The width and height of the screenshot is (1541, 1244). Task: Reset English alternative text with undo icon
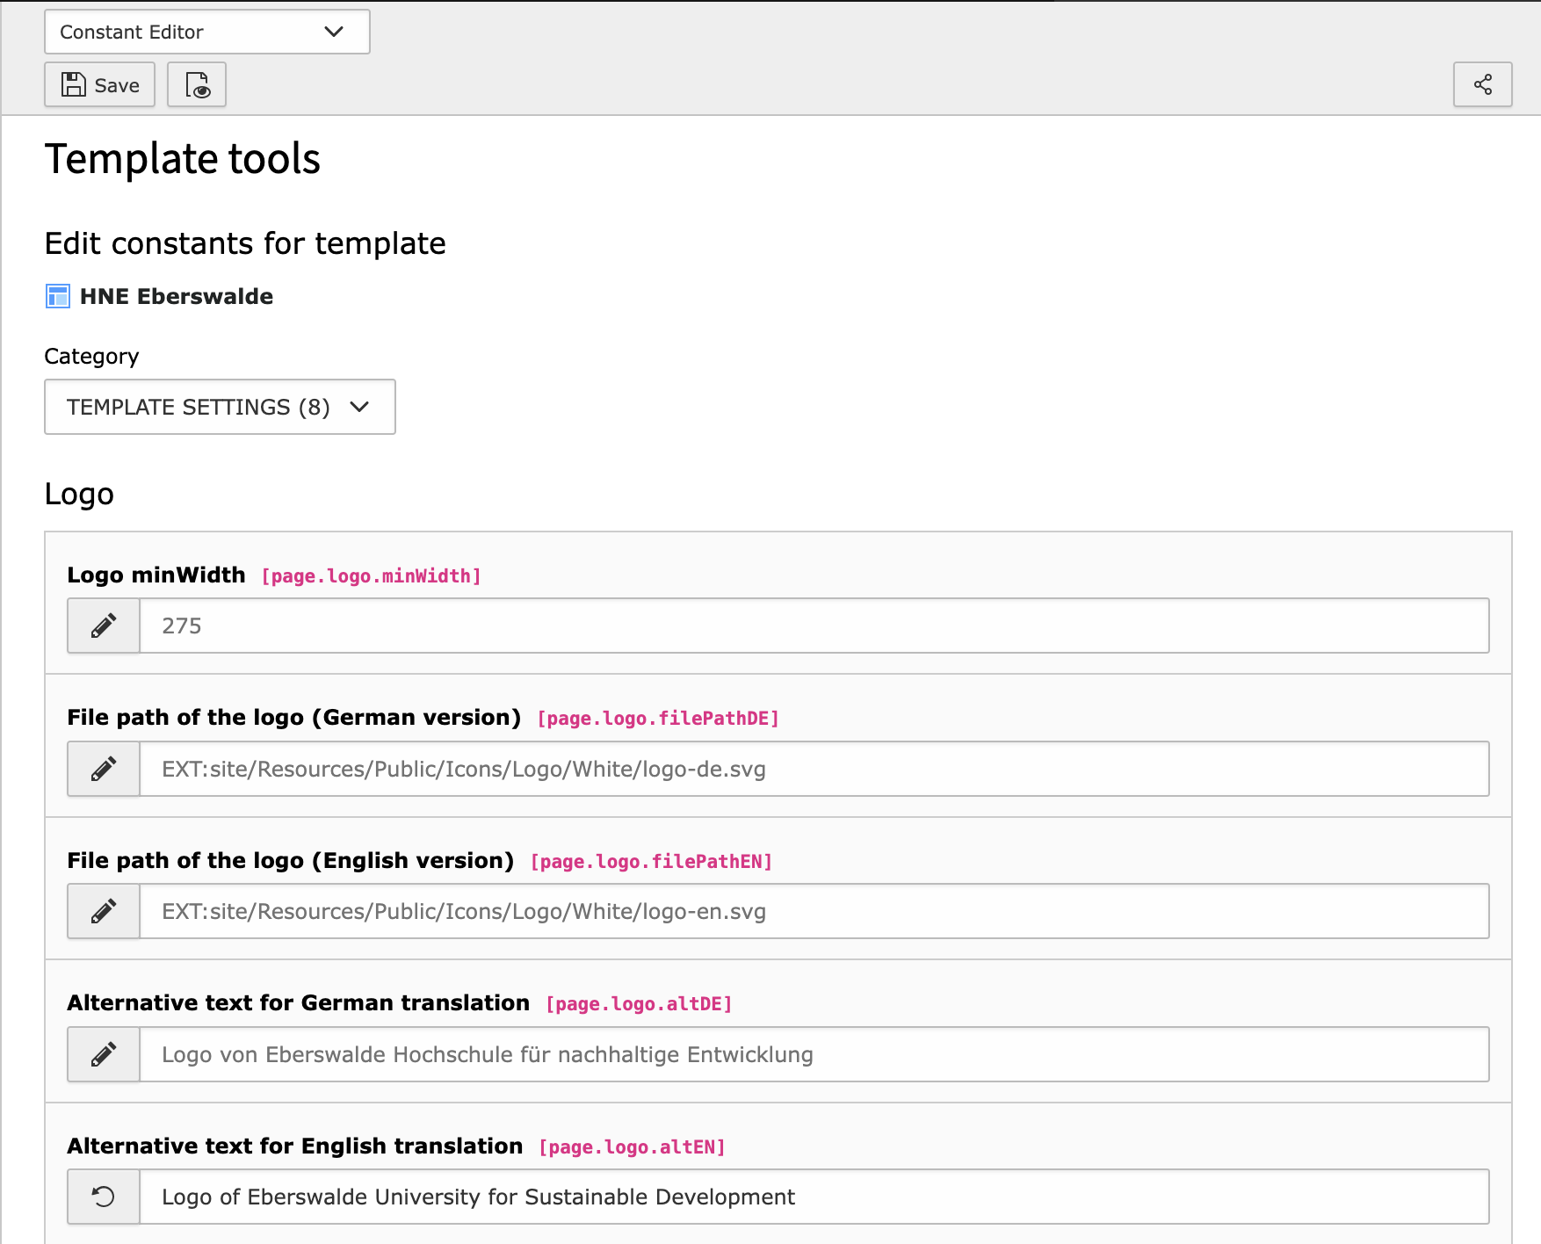click(104, 1197)
